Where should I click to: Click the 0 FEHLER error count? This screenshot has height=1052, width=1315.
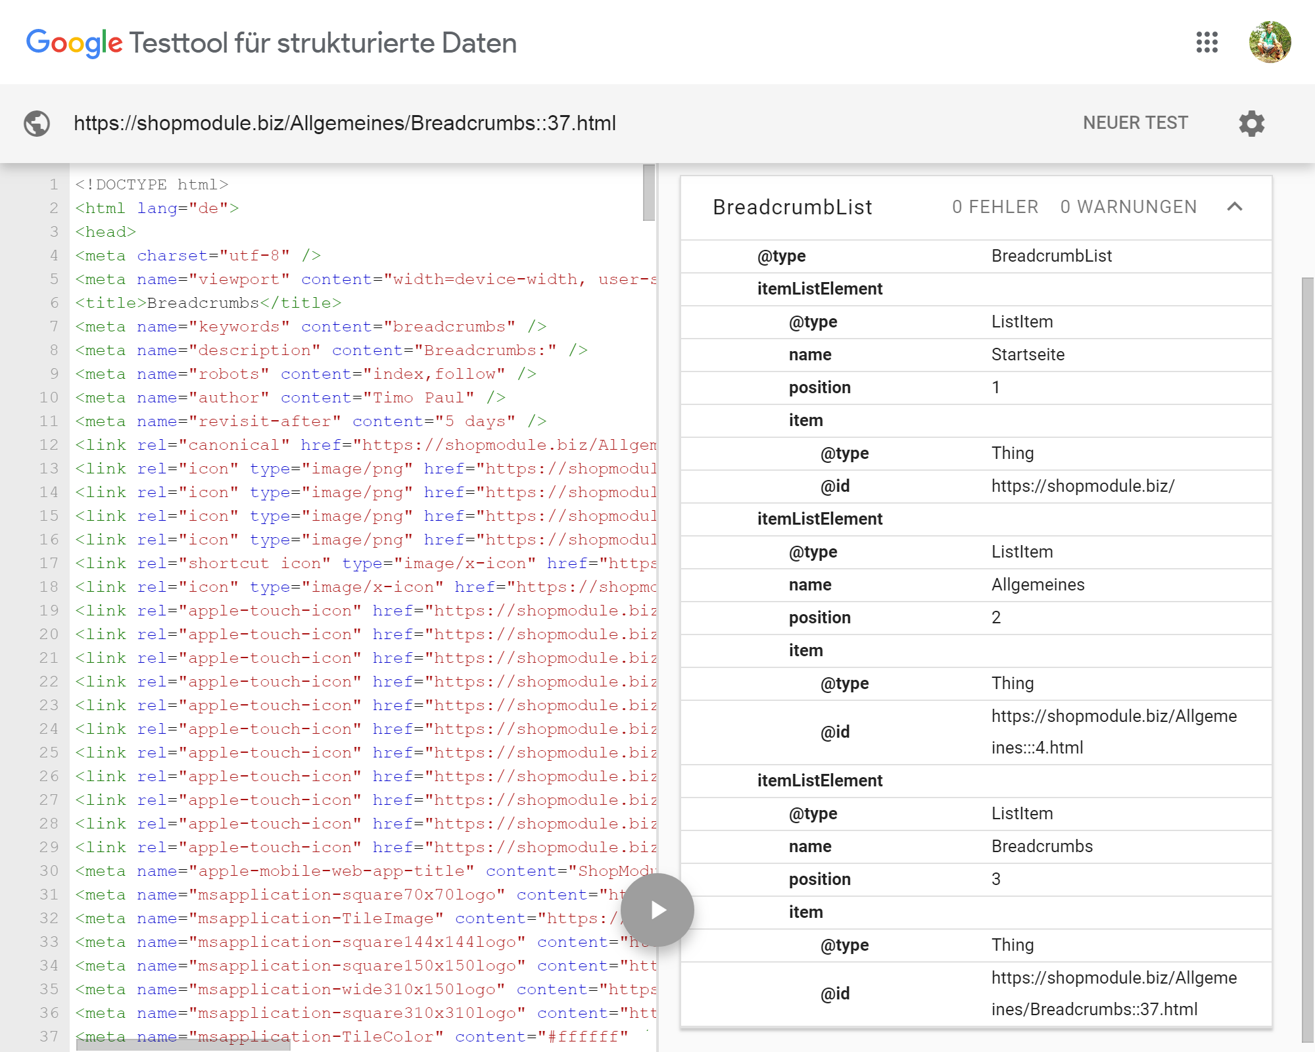[995, 207]
